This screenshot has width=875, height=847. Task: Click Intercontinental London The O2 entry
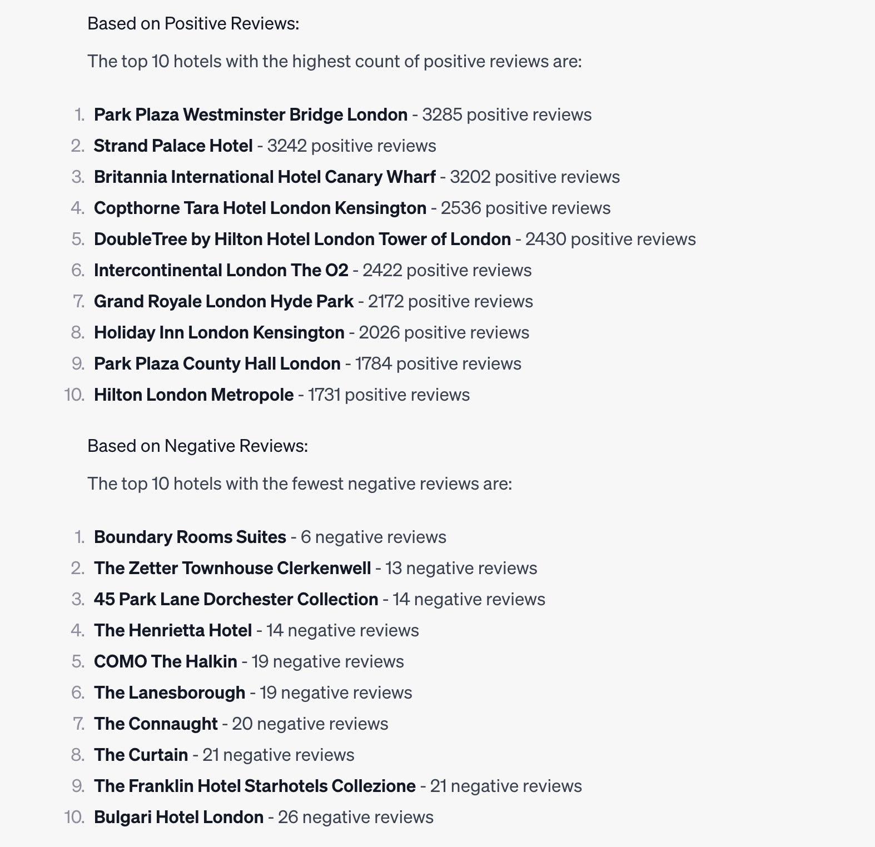221,270
